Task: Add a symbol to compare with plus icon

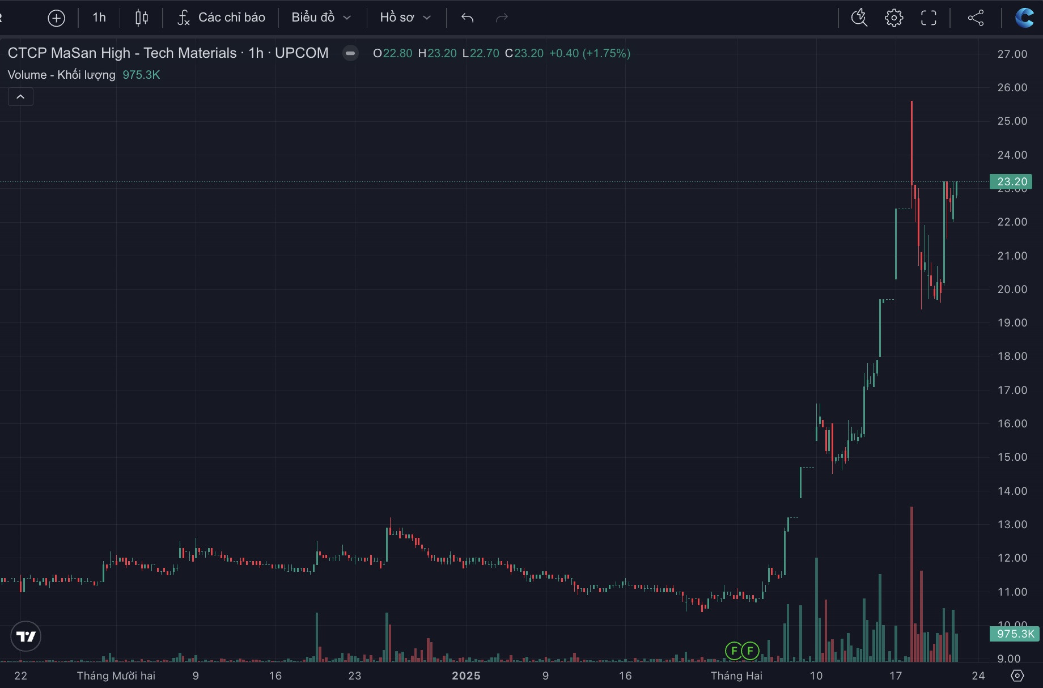Action: (x=56, y=18)
